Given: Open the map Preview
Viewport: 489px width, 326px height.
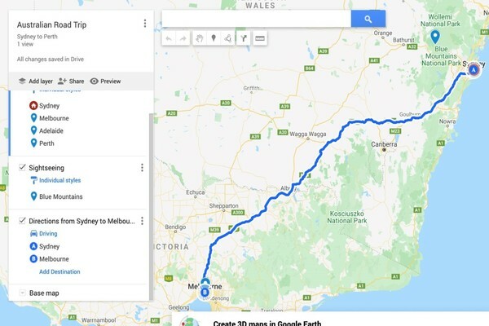Looking at the screenshot, I should [105, 81].
